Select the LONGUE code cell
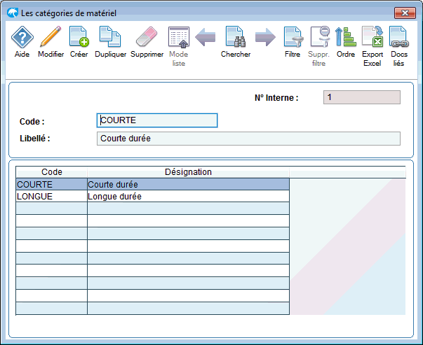The image size is (423, 345). tap(51, 197)
